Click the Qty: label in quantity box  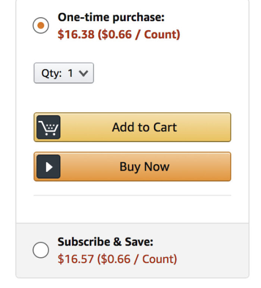(51, 73)
